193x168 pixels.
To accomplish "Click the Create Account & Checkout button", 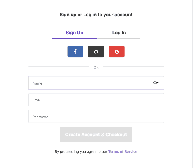I will coord(96,135).
